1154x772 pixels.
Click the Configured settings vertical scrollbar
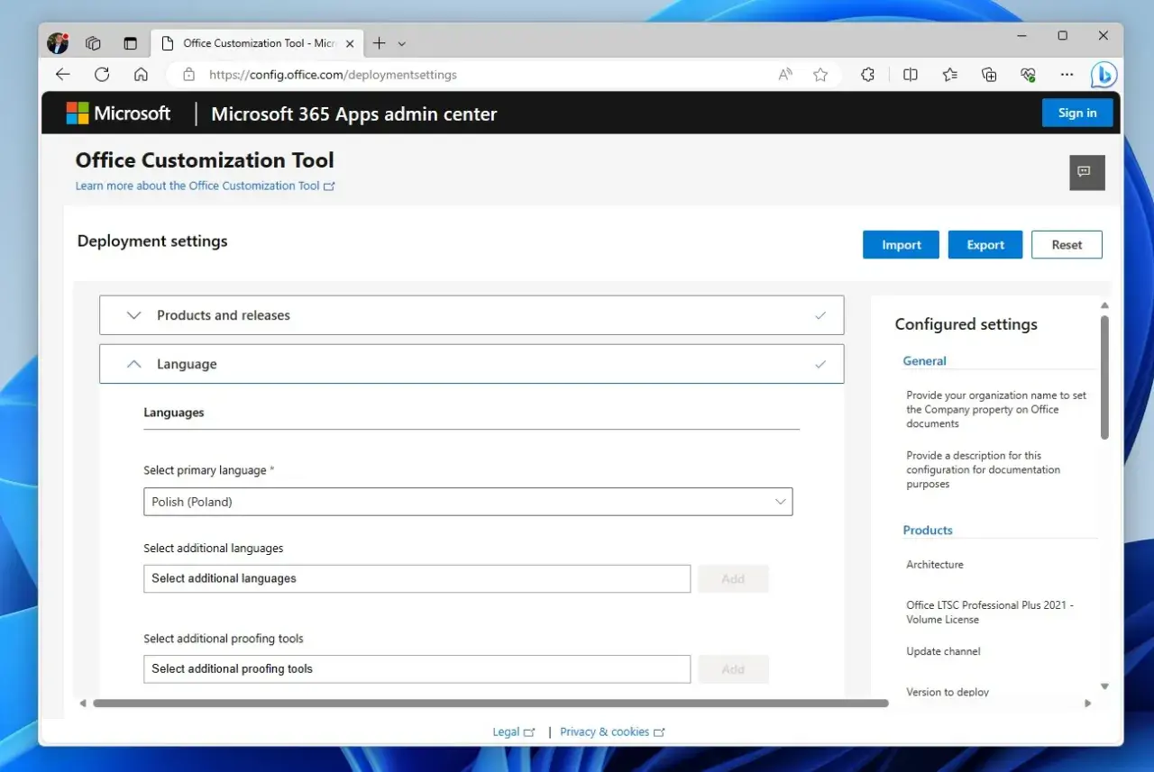pyautogui.click(x=1104, y=377)
